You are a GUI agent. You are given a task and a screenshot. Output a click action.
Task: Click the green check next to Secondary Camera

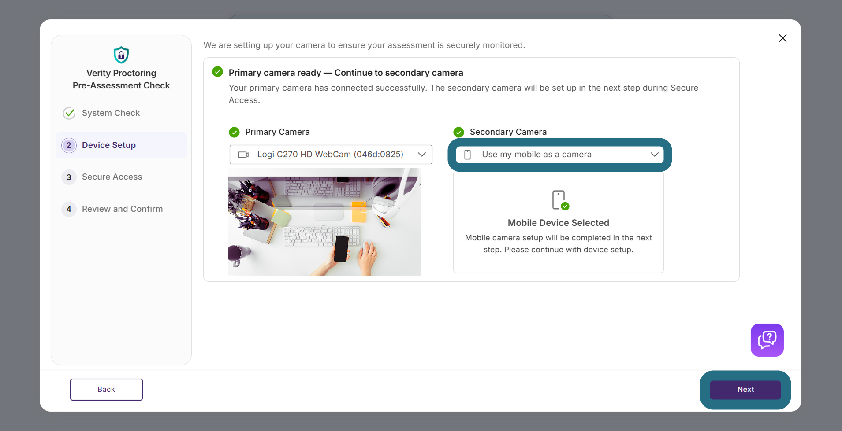(x=458, y=132)
